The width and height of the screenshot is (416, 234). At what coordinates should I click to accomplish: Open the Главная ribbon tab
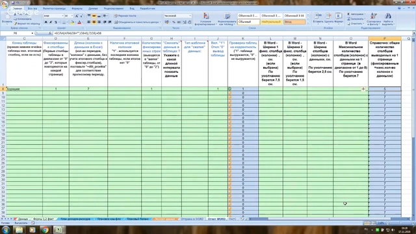coord(18,8)
